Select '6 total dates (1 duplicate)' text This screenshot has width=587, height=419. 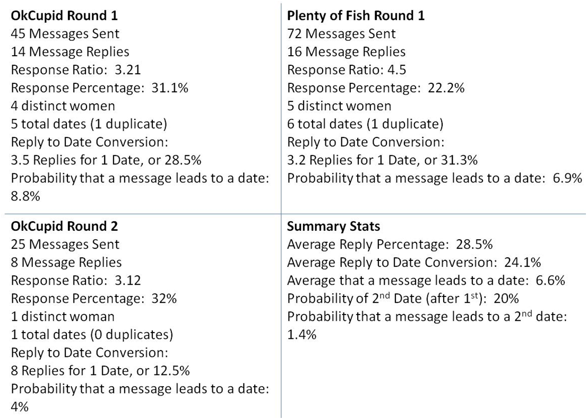tap(365, 124)
